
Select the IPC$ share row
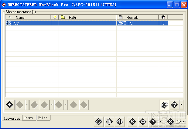coord(87,23)
